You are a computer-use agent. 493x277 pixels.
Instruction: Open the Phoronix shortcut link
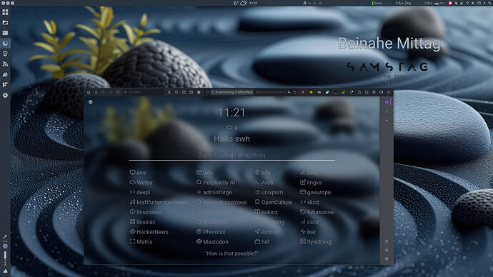(211, 232)
